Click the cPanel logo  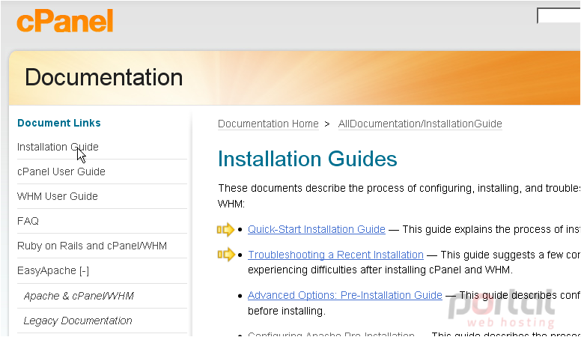tap(65, 21)
